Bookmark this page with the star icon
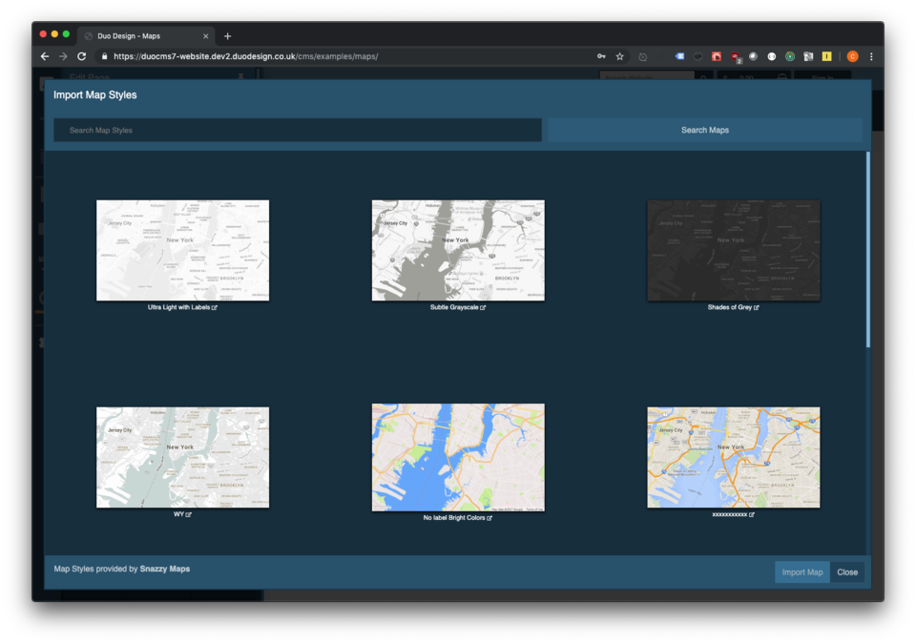 [619, 56]
